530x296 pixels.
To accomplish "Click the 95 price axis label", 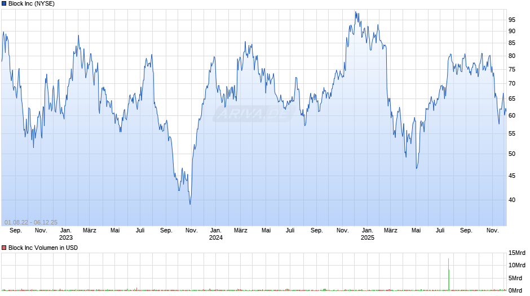I will pos(512,20).
